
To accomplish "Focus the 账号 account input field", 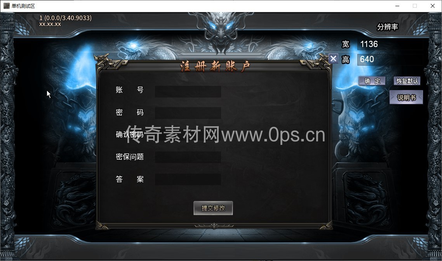I will tap(188, 92).
